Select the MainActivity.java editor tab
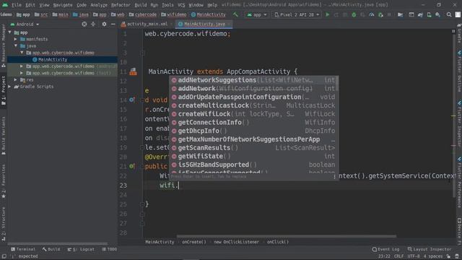This screenshot has height=260, width=462. pyautogui.click(x=204, y=24)
